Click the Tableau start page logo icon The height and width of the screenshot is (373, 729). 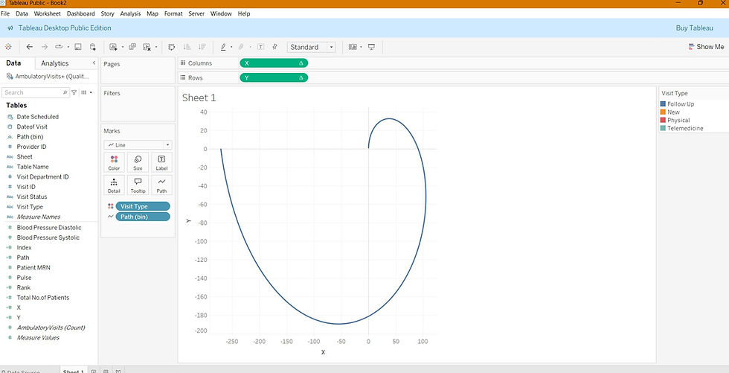(x=8, y=47)
